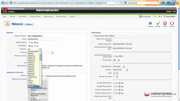The height and width of the screenshot is (101, 180).
Task: Click the Título text field
Action: (x=44, y=39)
